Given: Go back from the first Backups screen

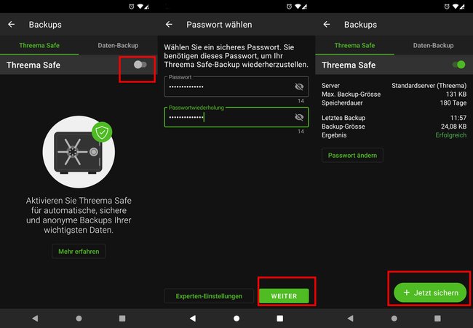Looking at the screenshot, I should 12,25.
